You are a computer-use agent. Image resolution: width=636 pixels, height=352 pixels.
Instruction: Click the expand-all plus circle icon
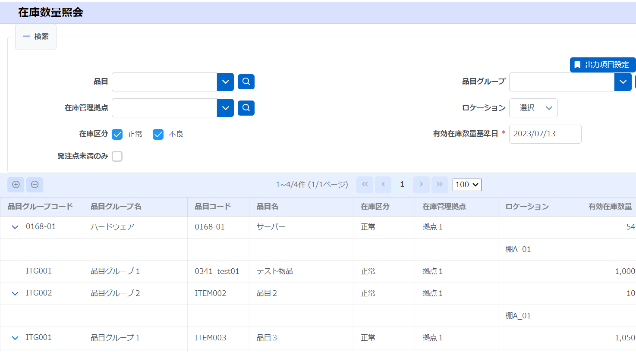16,185
